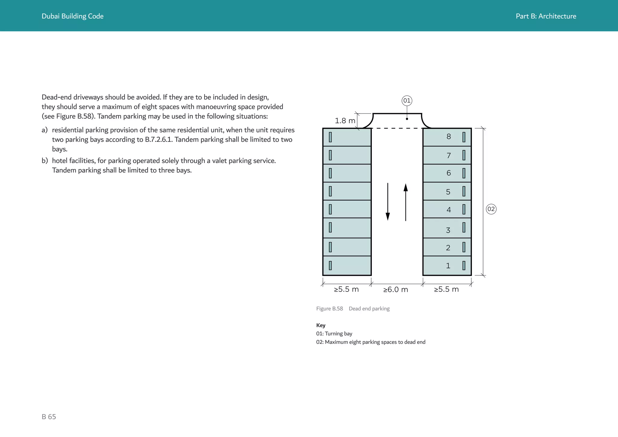Click the 'Figure B.58' caption label
Image resolution: width=618 pixels, height=437 pixels.
pos(330,309)
